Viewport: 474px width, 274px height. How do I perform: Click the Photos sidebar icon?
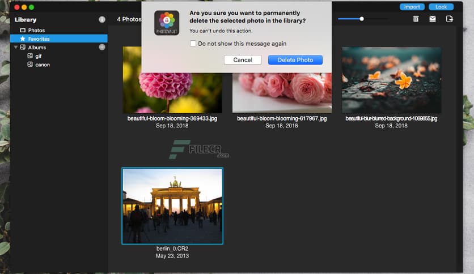23,30
